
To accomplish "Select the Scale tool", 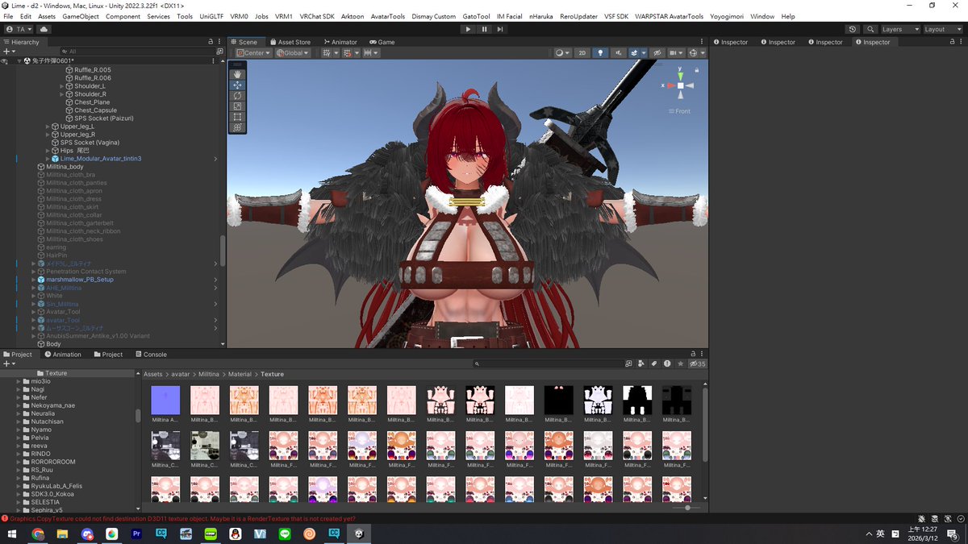I will coord(237,106).
